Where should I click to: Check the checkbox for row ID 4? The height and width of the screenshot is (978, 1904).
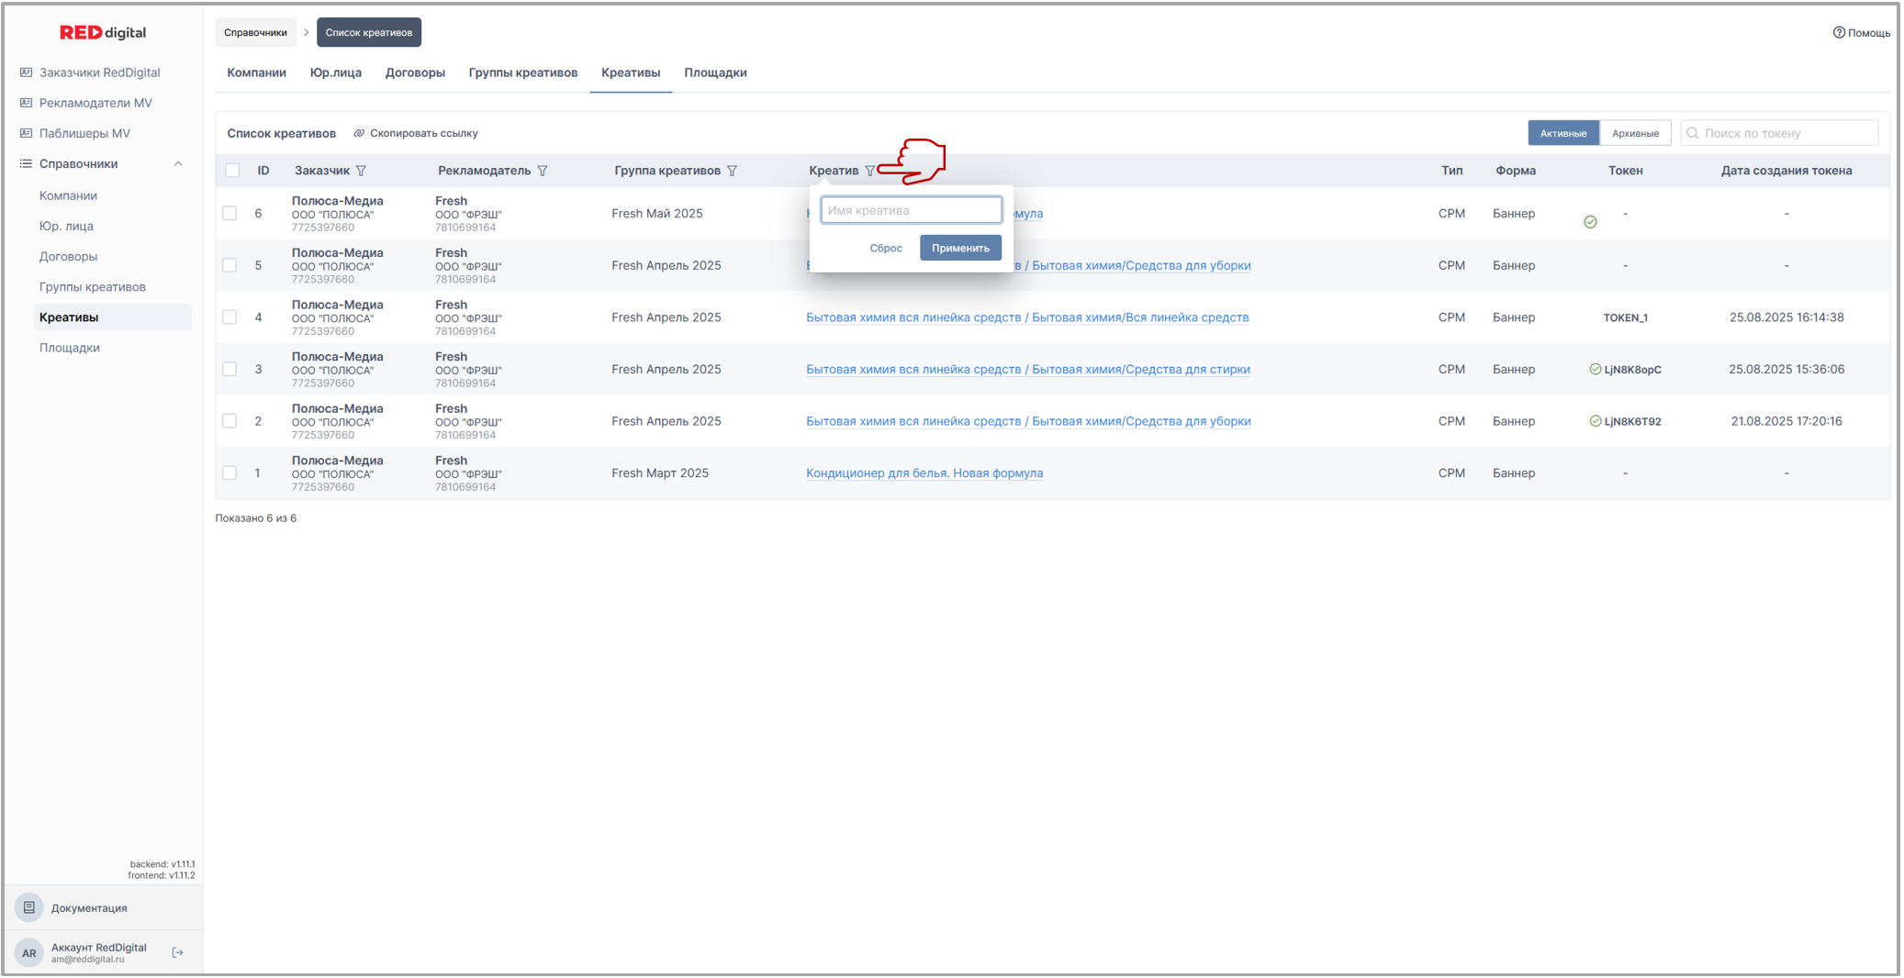[230, 317]
